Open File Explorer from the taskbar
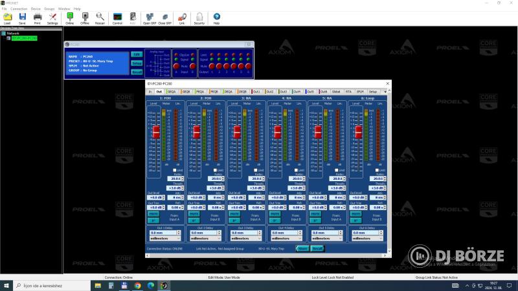 click(x=98, y=286)
